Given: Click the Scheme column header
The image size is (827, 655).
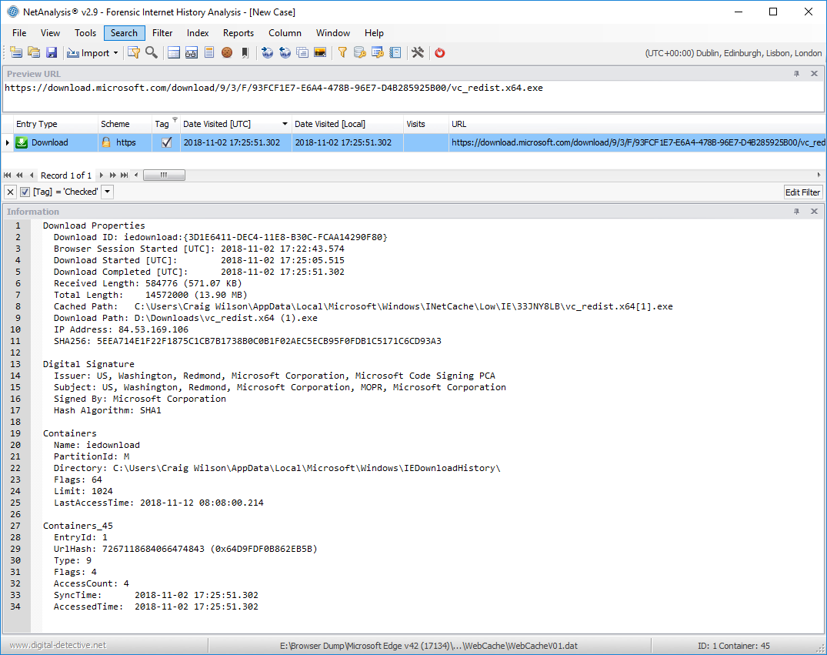Looking at the screenshot, I should coord(125,124).
